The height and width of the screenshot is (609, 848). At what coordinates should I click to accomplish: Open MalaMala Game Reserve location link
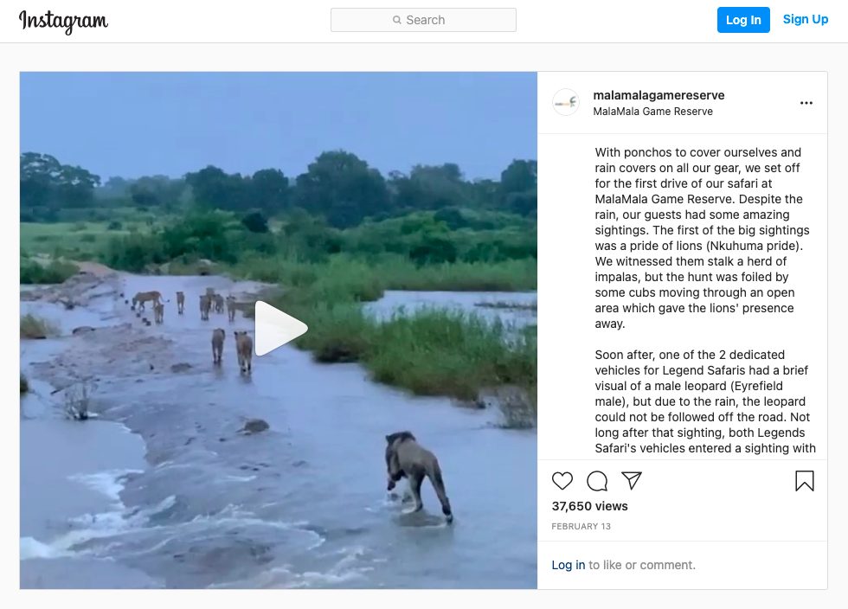652,112
